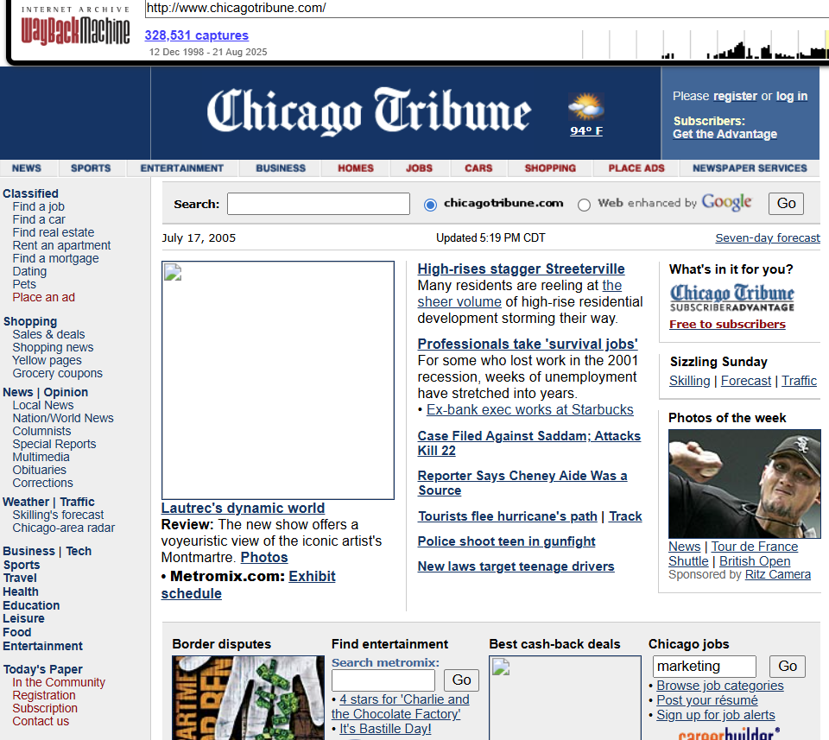The width and height of the screenshot is (829, 740).
Task: Open the SHOPPING menu tab
Action: pos(550,168)
